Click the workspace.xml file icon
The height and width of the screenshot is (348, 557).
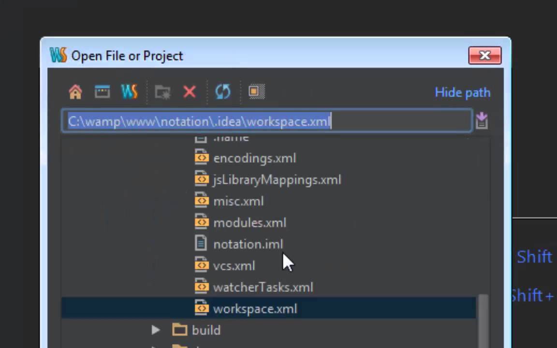point(202,308)
